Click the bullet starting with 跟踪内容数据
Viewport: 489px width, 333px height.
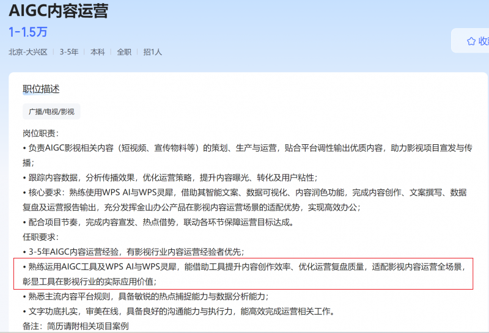(171, 178)
